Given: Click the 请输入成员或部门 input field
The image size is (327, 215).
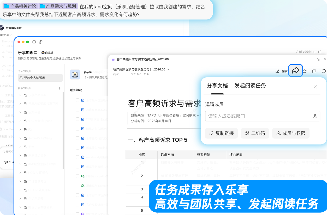Looking at the screenshot, I should coord(263,116).
